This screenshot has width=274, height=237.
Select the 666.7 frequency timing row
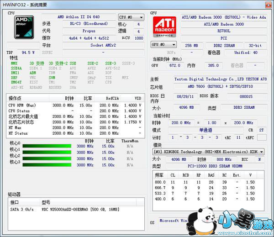[208, 188]
